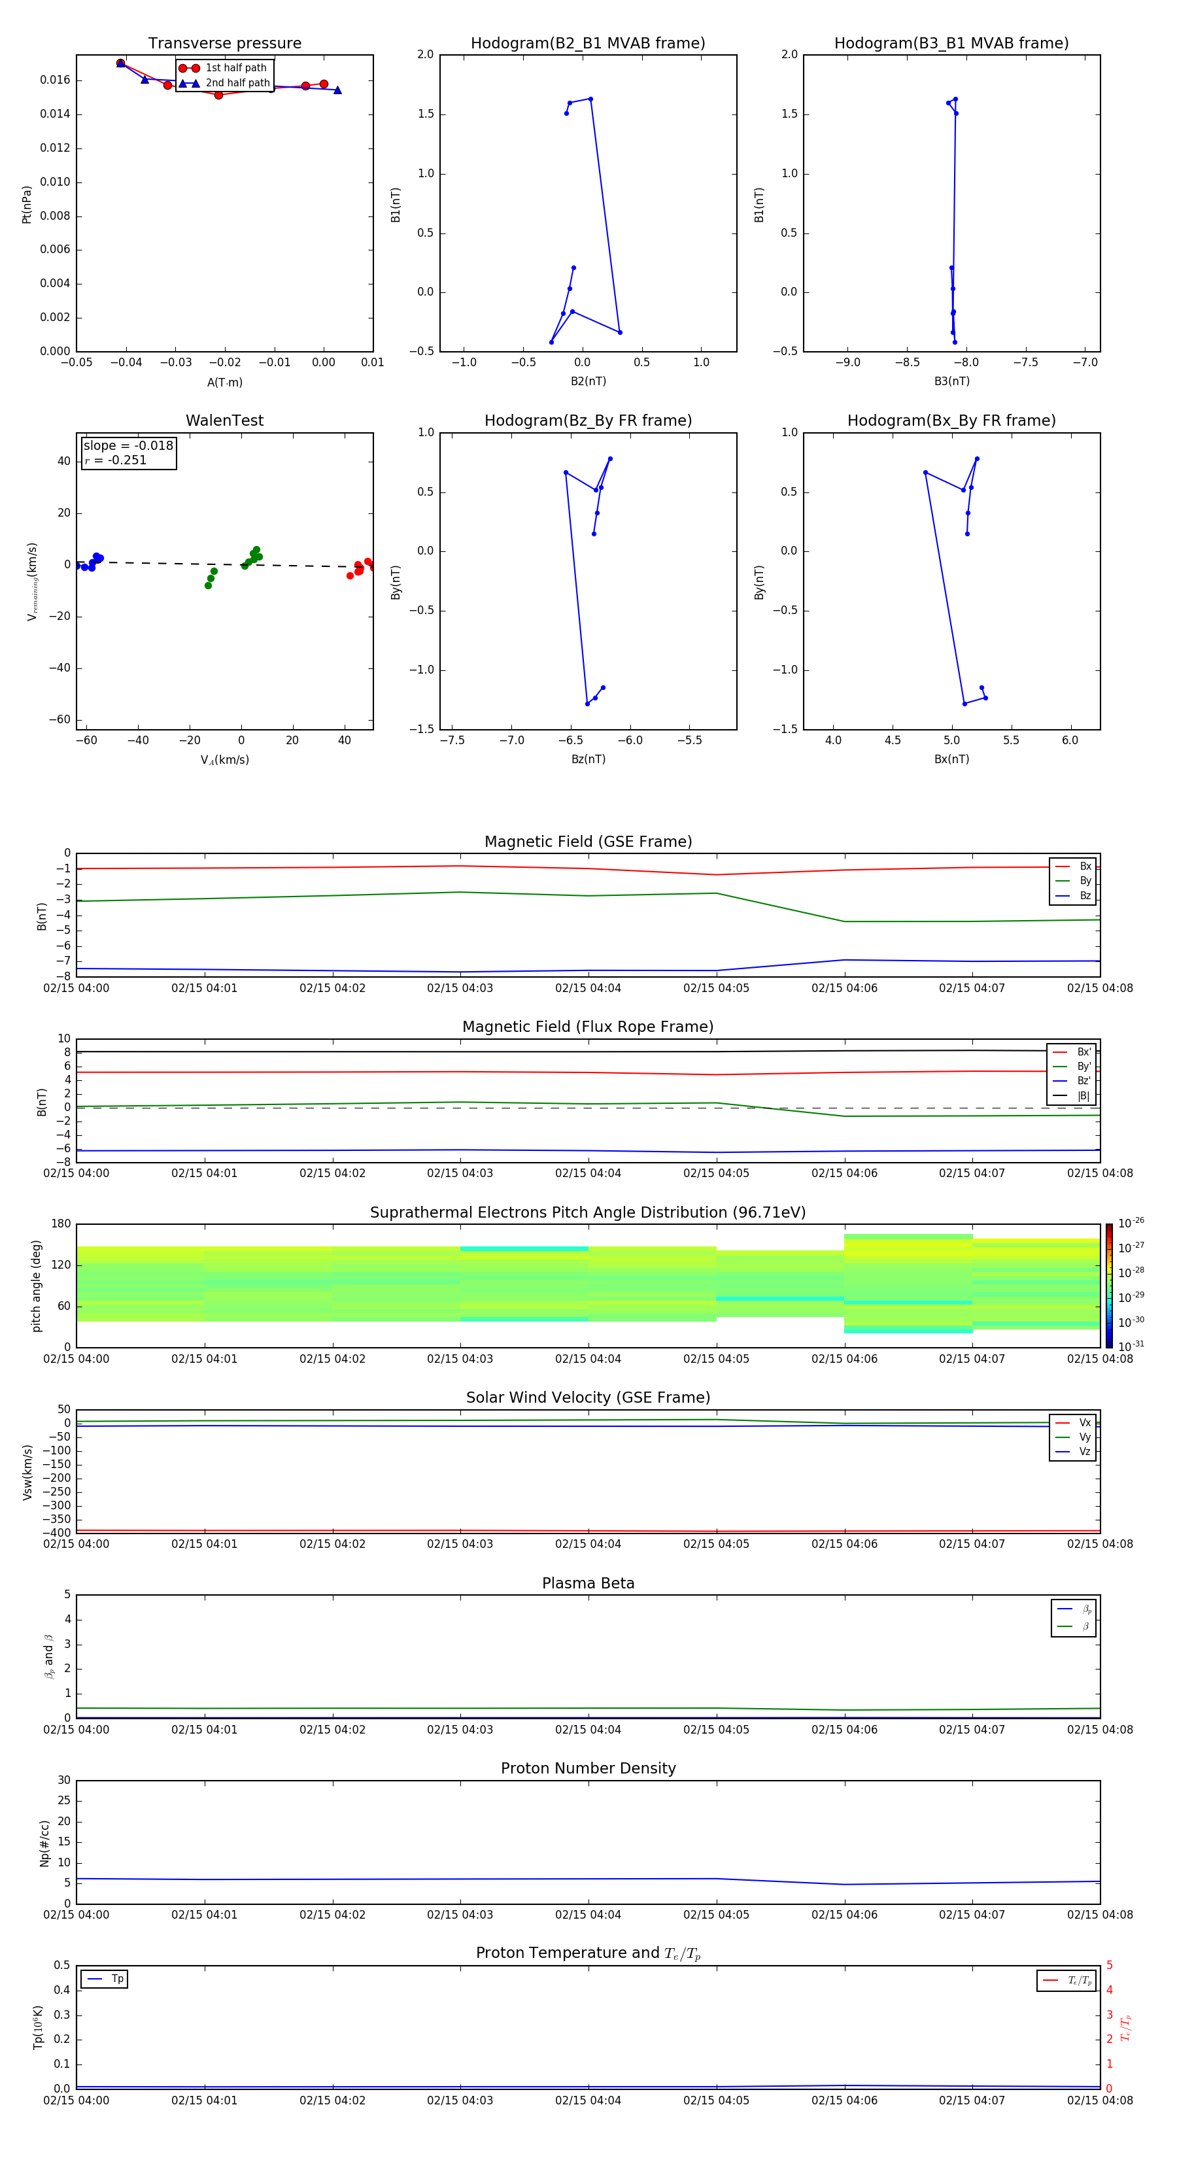Click the 'pitch angle (deg)' axis label
Screen dimensions: 1177x2158
coord(36,1286)
